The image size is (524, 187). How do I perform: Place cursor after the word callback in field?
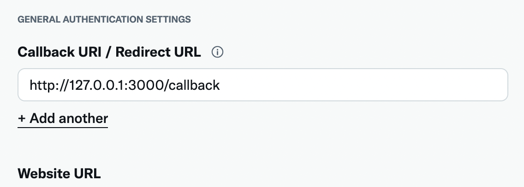pos(220,85)
